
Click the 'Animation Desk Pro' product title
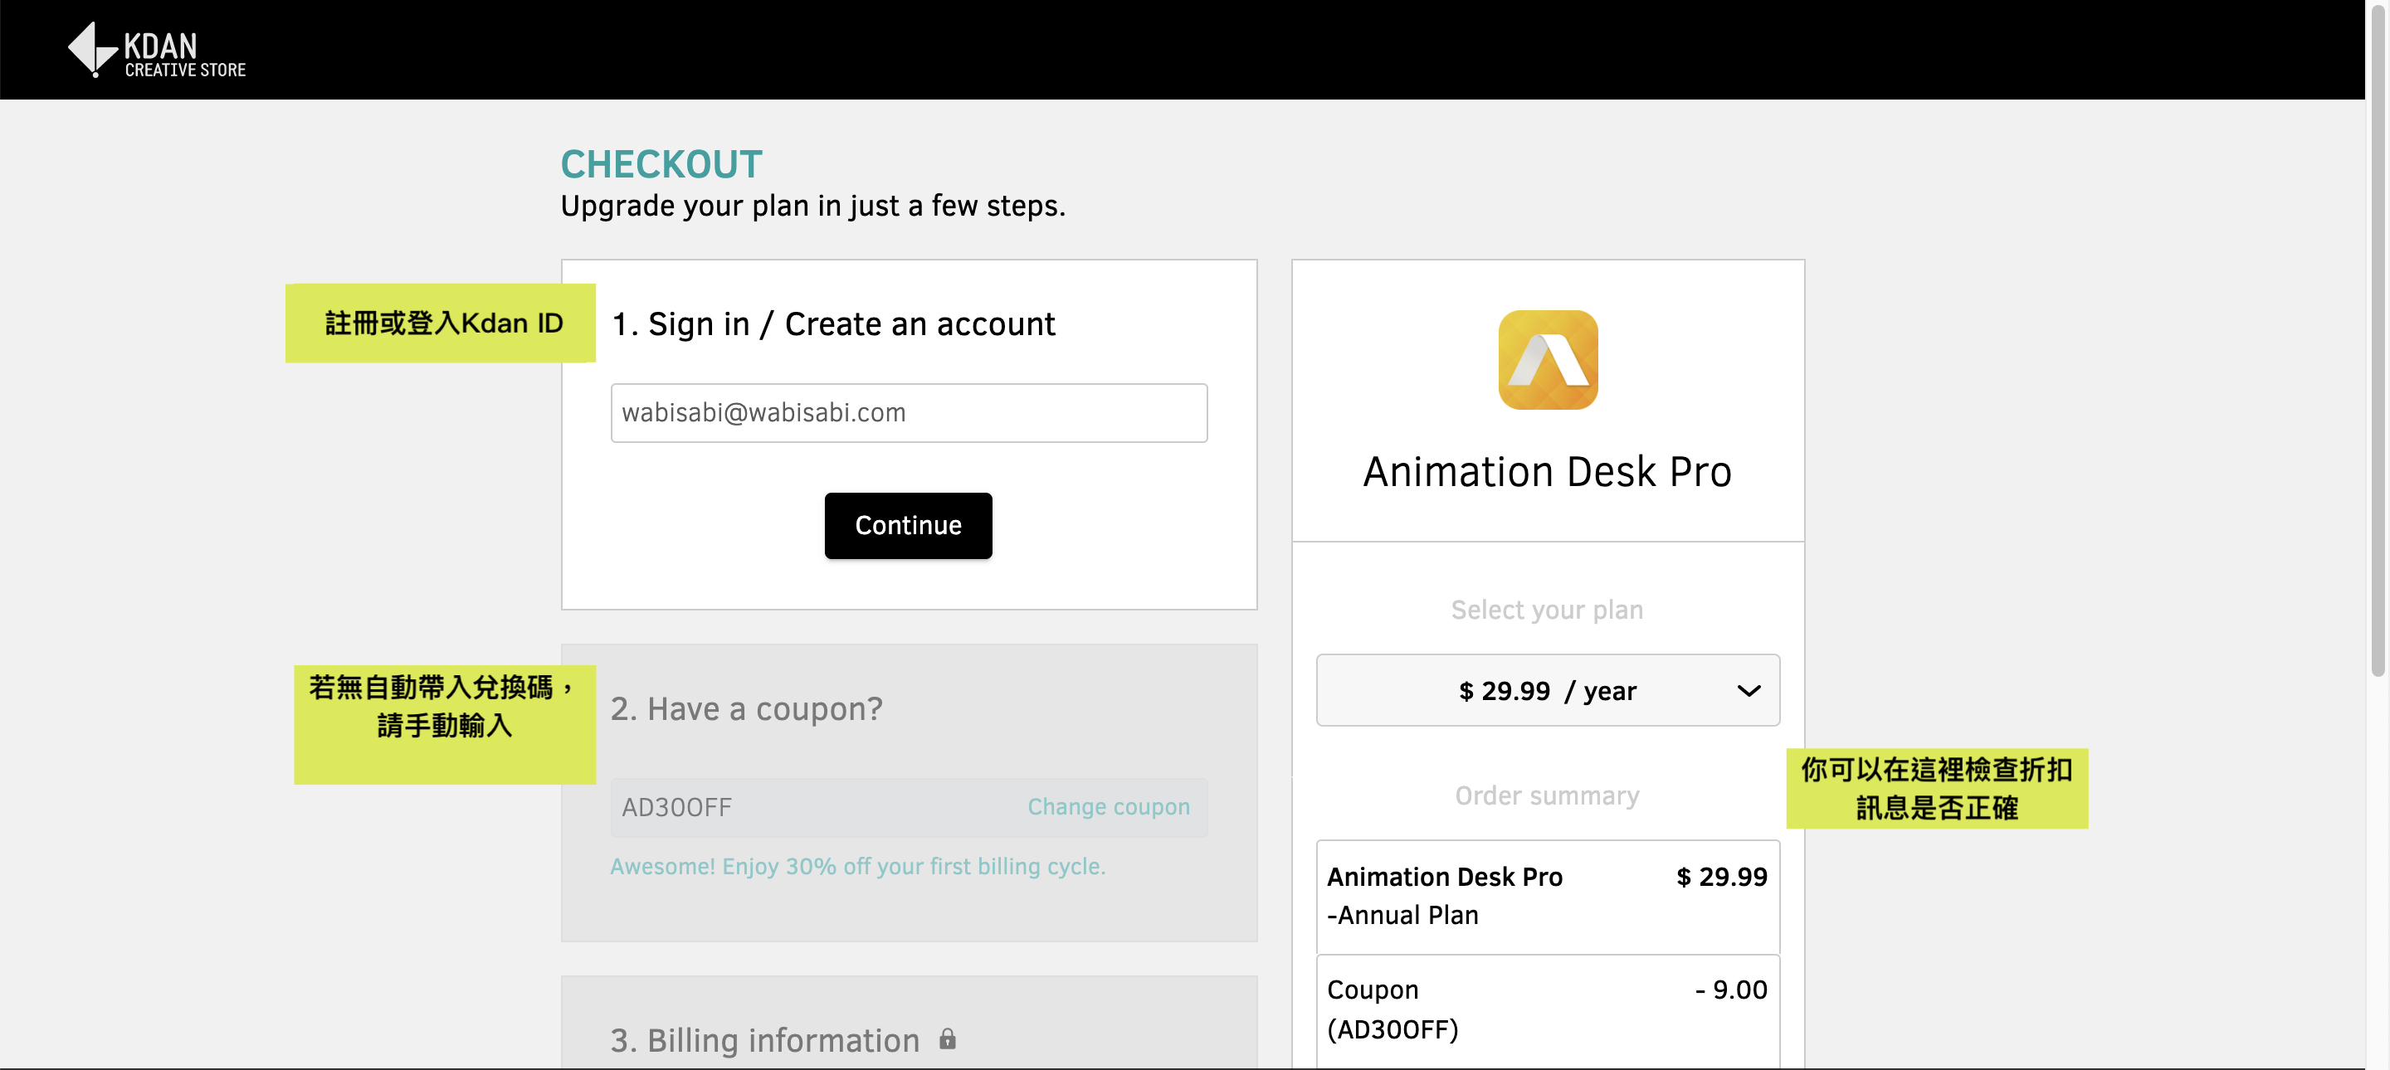[x=1547, y=472]
